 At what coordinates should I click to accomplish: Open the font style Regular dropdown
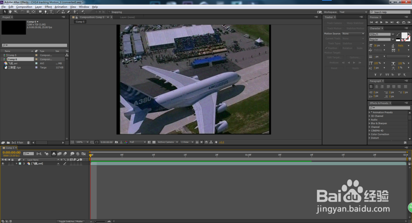(x=382, y=40)
